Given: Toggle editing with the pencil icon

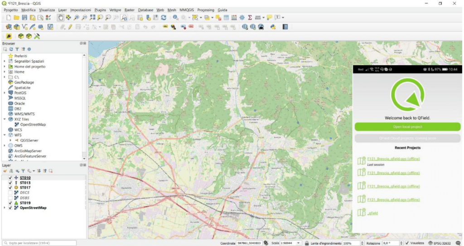Looking at the screenshot, I should coord(70,27).
